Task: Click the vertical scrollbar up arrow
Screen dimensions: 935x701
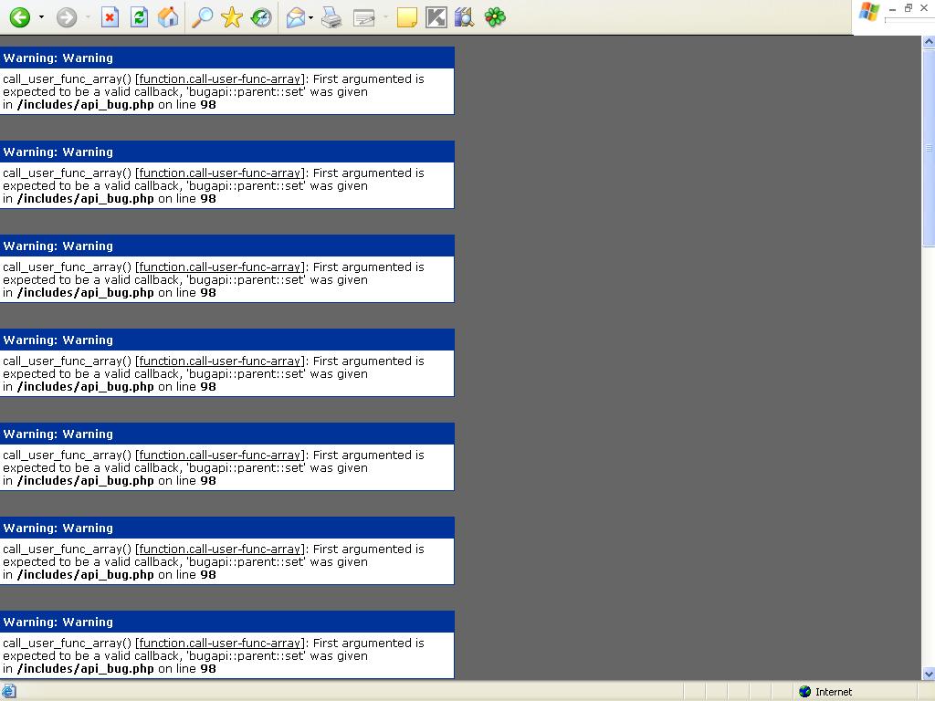Action: tap(929, 42)
